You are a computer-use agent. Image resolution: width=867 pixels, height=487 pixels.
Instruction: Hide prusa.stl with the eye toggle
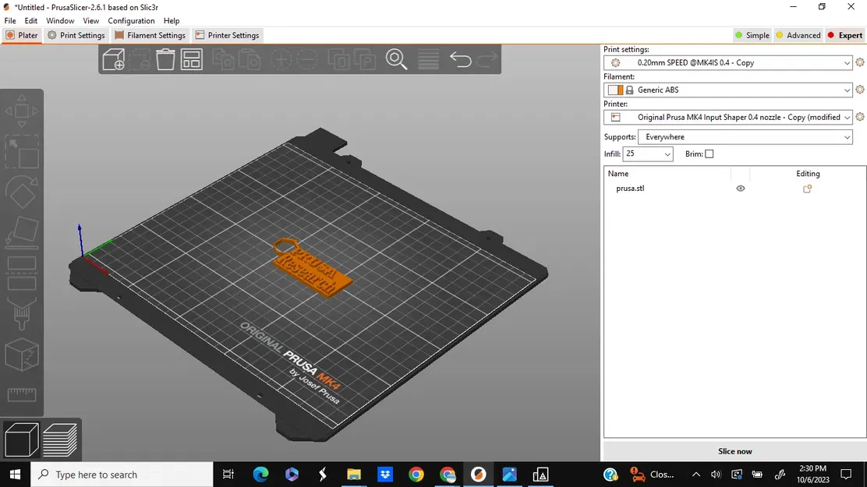pyautogui.click(x=741, y=188)
